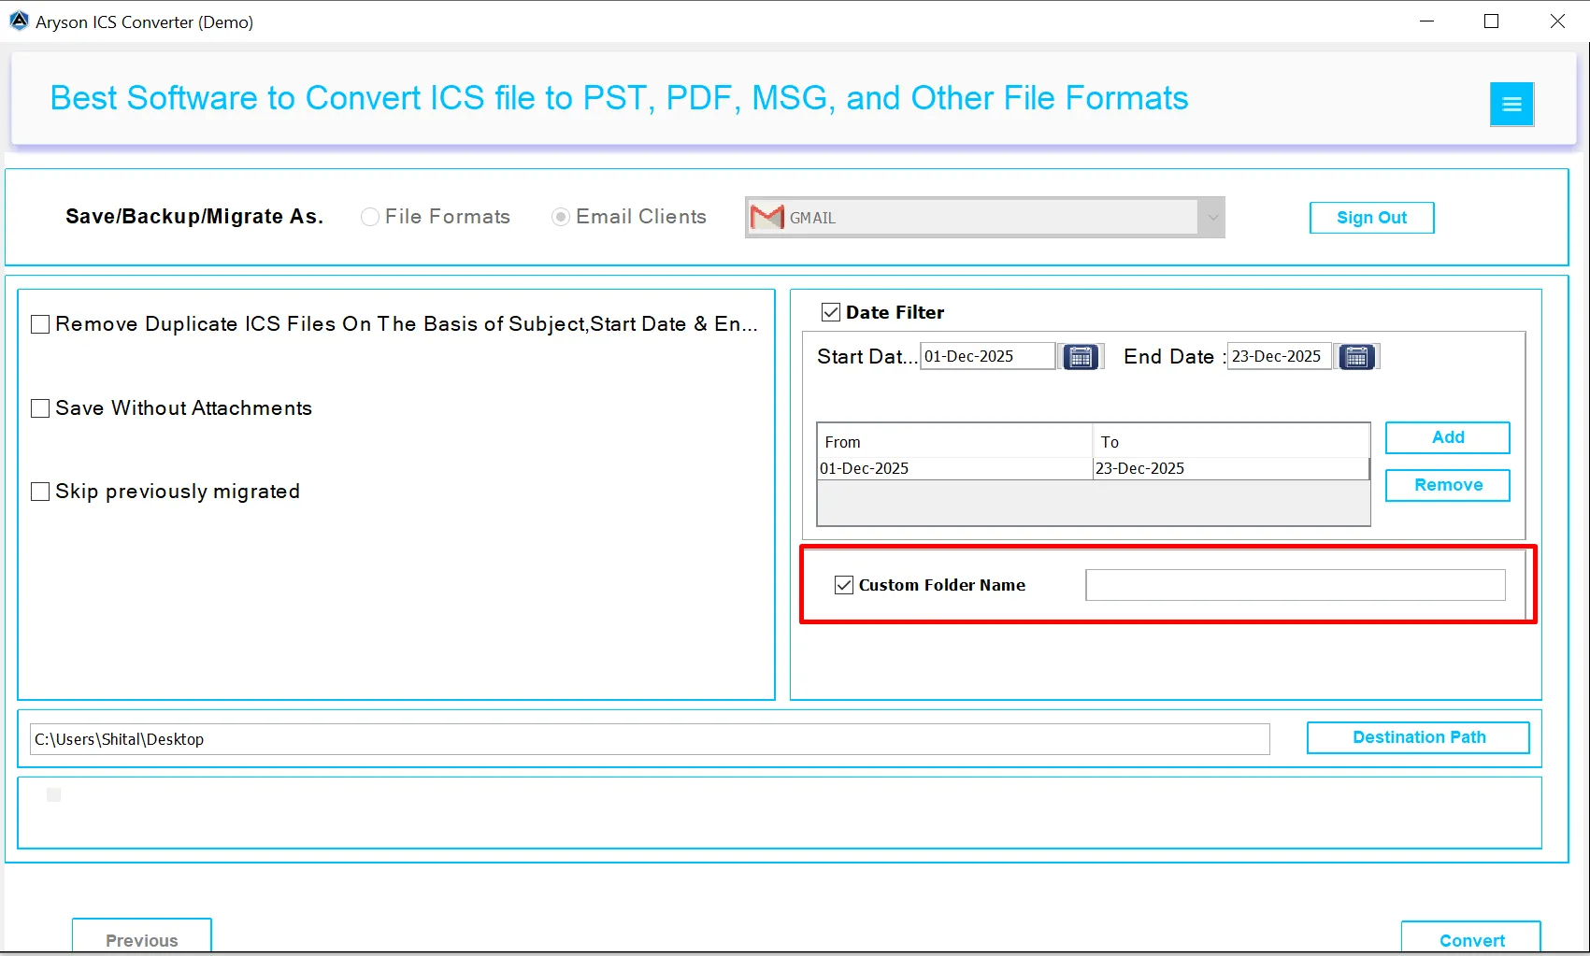Click the Destination Path button
This screenshot has width=1590, height=956.
click(x=1417, y=737)
